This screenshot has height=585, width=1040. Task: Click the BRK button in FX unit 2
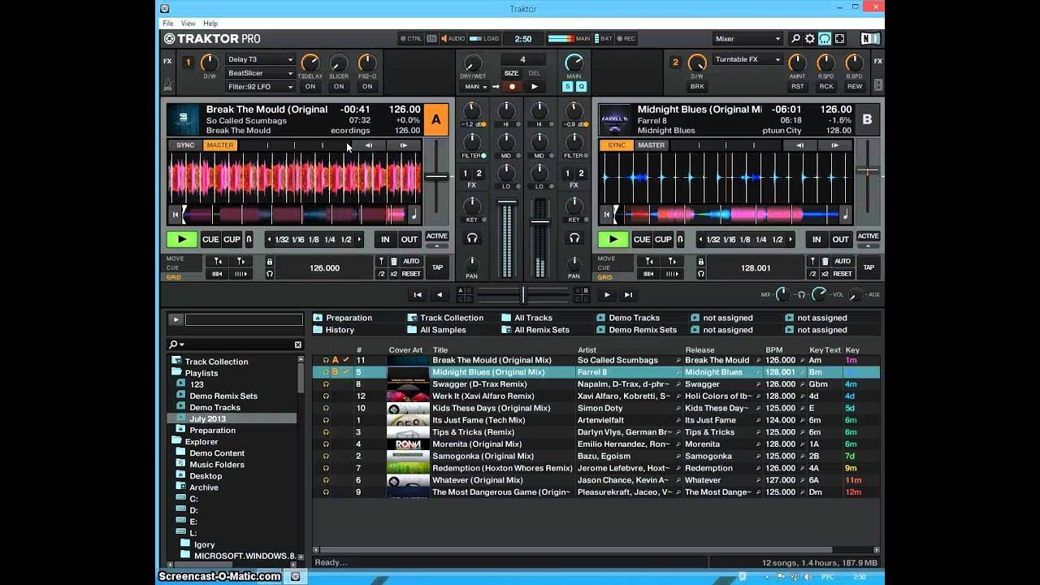(697, 86)
